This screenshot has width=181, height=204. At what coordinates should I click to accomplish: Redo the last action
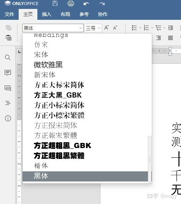point(102,3)
